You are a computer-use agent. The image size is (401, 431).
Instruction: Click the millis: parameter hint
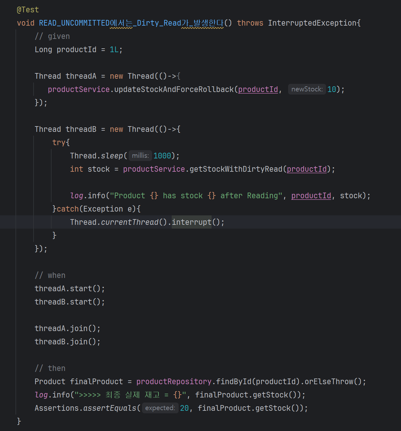point(140,156)
